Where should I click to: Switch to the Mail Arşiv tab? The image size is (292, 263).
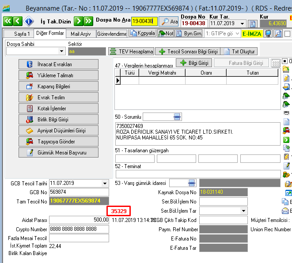coord(80,34)
